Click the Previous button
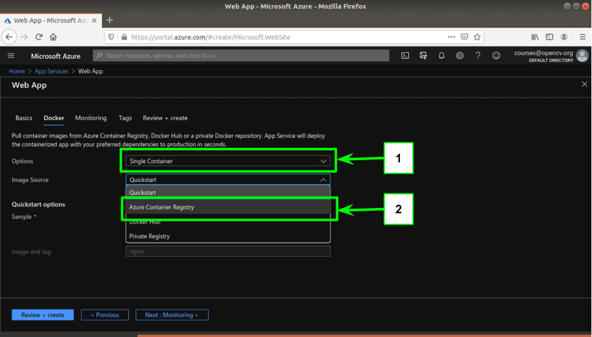Viewport: 592px width, 337px height. pyautogui.click(x=105, y=315)
